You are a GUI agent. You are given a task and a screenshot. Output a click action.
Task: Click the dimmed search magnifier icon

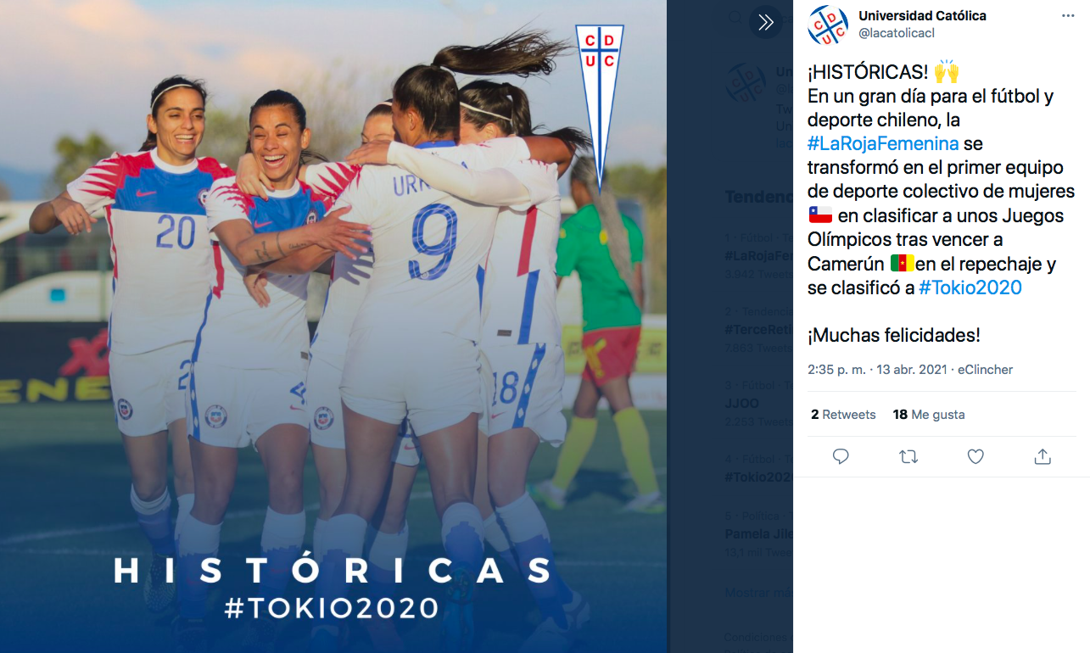pyautogui.click(x=735, y=19)
